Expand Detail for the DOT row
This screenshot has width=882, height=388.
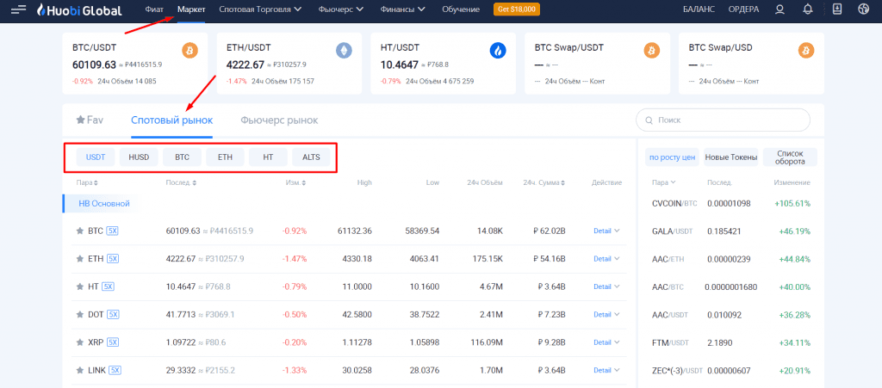click(606, 314)
